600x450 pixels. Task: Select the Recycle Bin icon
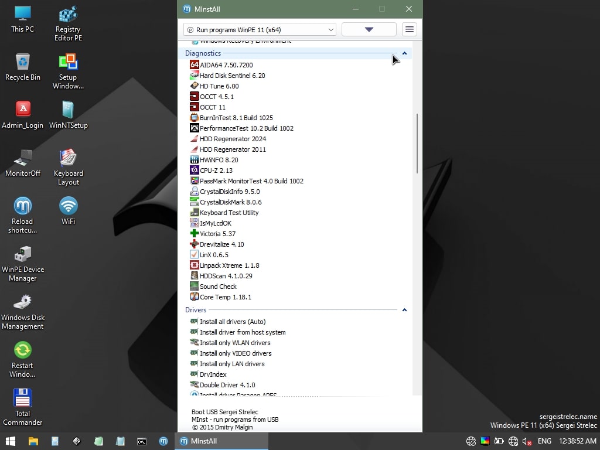(x=23, y=67)
